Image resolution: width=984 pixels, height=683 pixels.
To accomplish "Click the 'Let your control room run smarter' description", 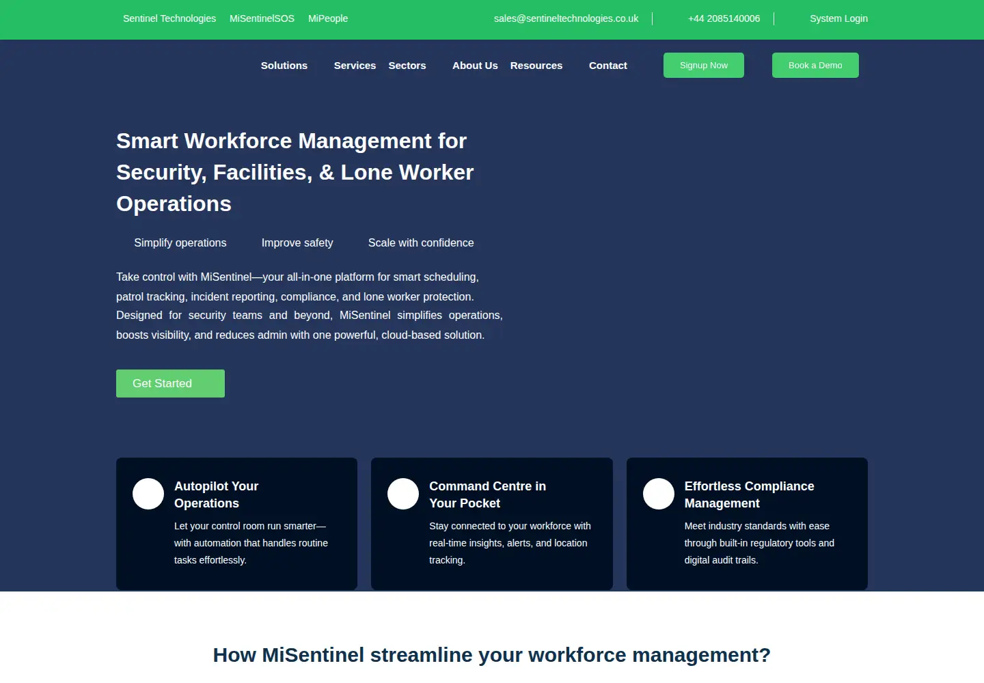I will 251,543.
